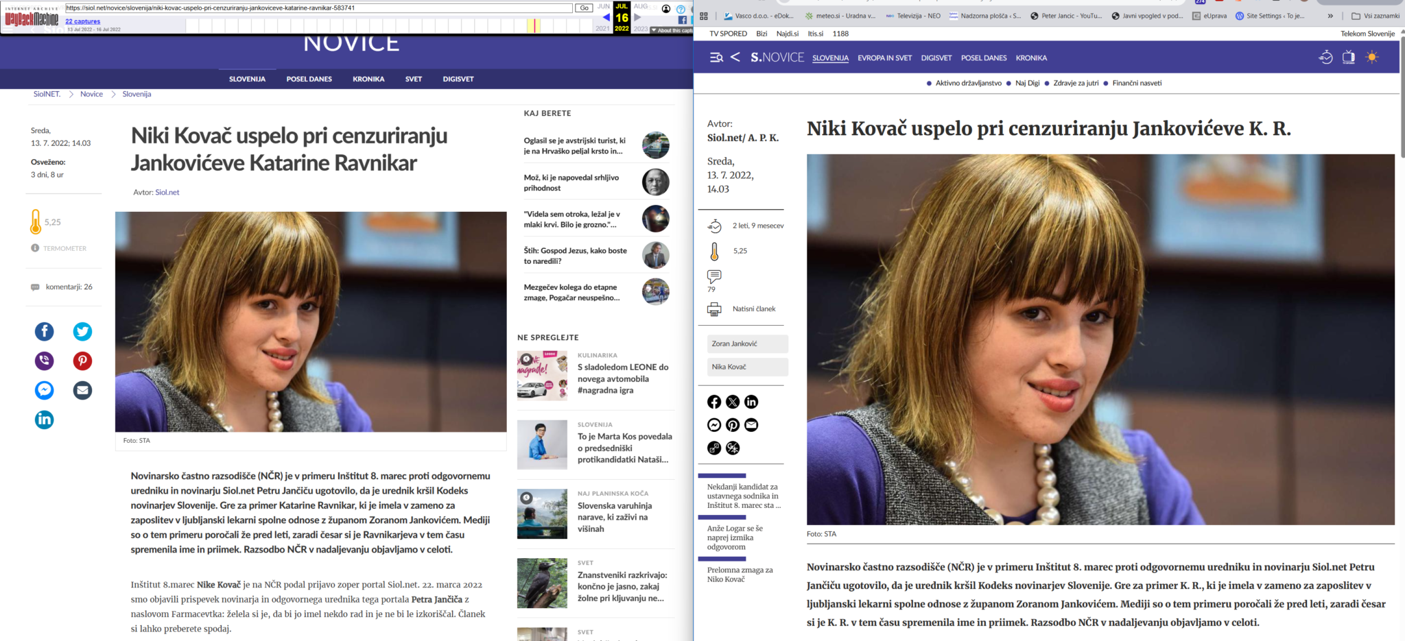This screenshot has height=641, width=1405.
Task: Share via Pinterest icon in left article
Action: point(82,361)
